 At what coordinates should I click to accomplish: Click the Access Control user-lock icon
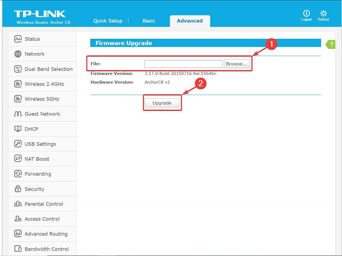pos(18,219)
